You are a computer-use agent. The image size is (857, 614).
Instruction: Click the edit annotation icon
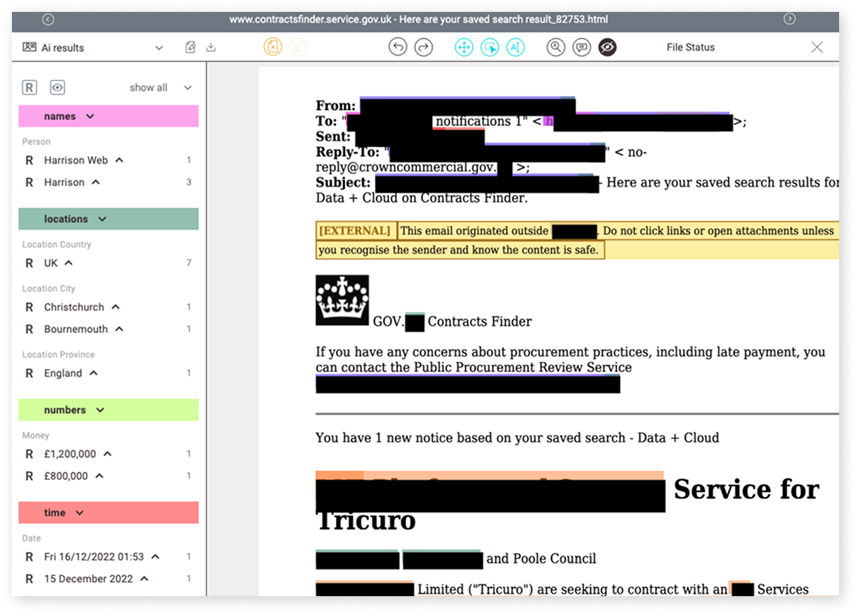pyautogui.click(x=190, y=46)
